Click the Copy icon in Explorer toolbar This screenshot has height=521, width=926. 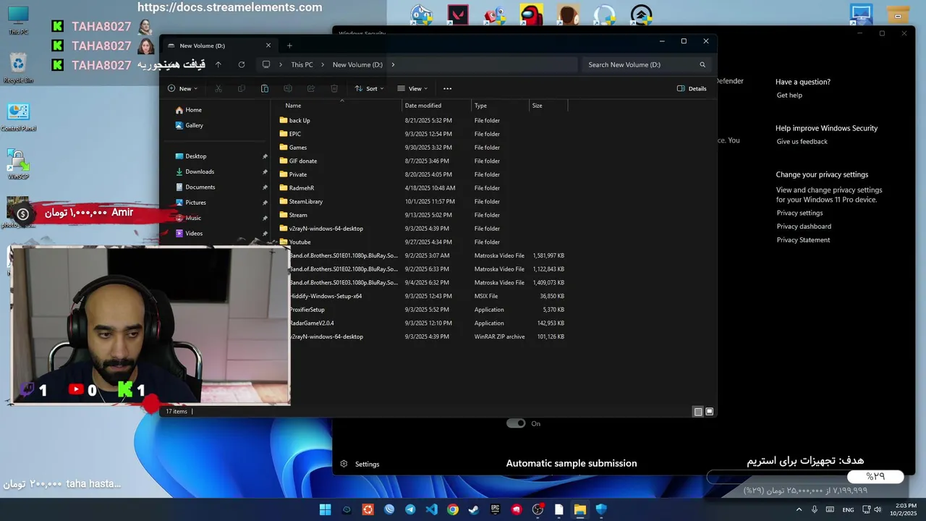point(242,88)
